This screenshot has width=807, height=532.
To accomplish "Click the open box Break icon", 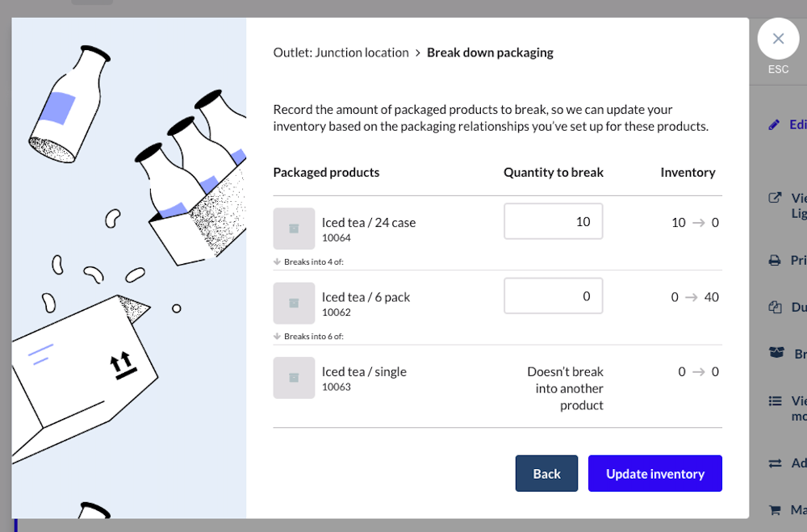I will tap(776, 354).
